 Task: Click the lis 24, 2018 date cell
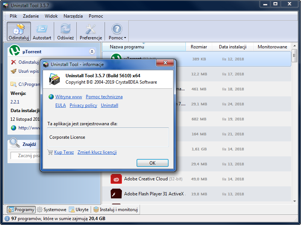pyautogui.click(x=233, y=104)
